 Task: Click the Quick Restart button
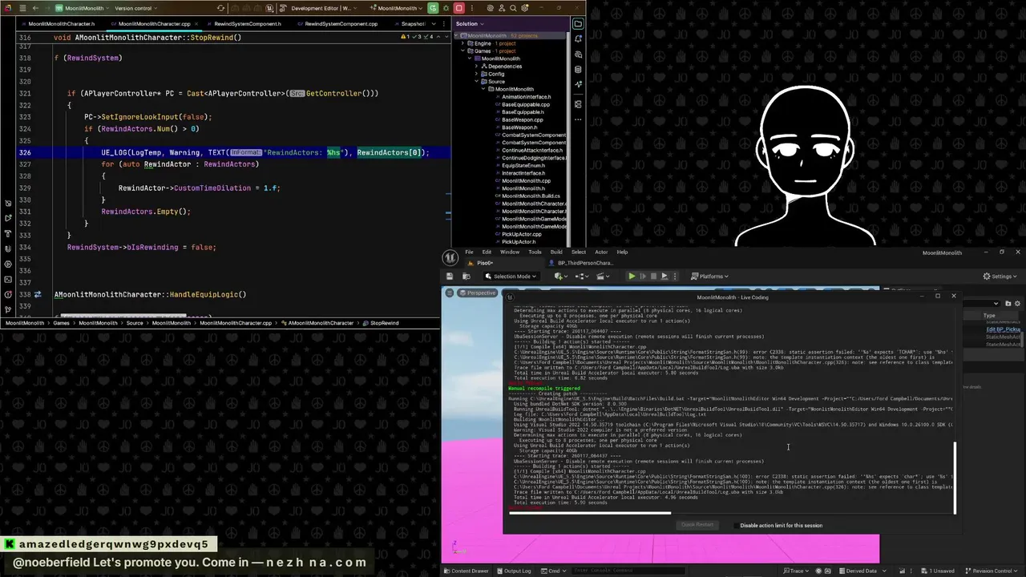click(697, 525)
